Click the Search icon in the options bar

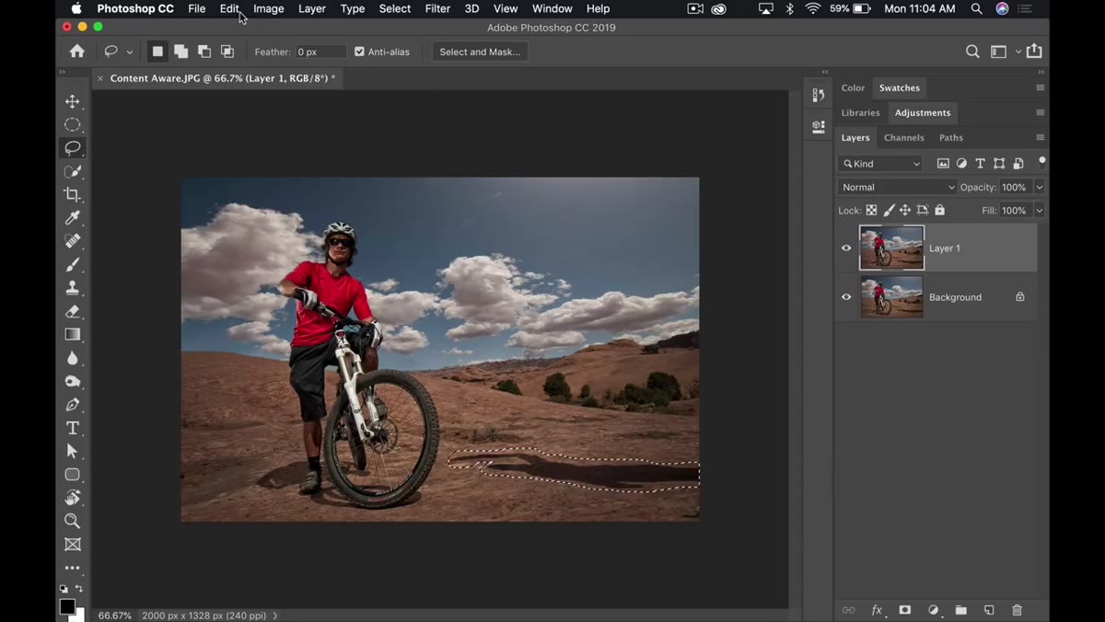pos(972,52)
